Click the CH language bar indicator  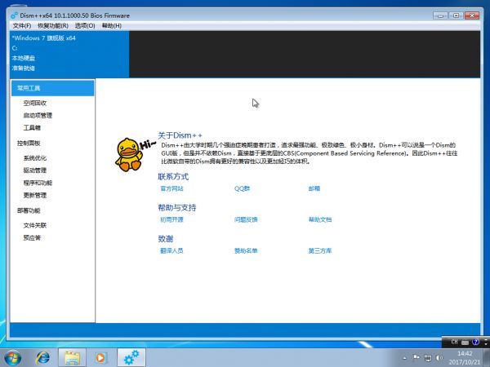[x=454, y=342]
